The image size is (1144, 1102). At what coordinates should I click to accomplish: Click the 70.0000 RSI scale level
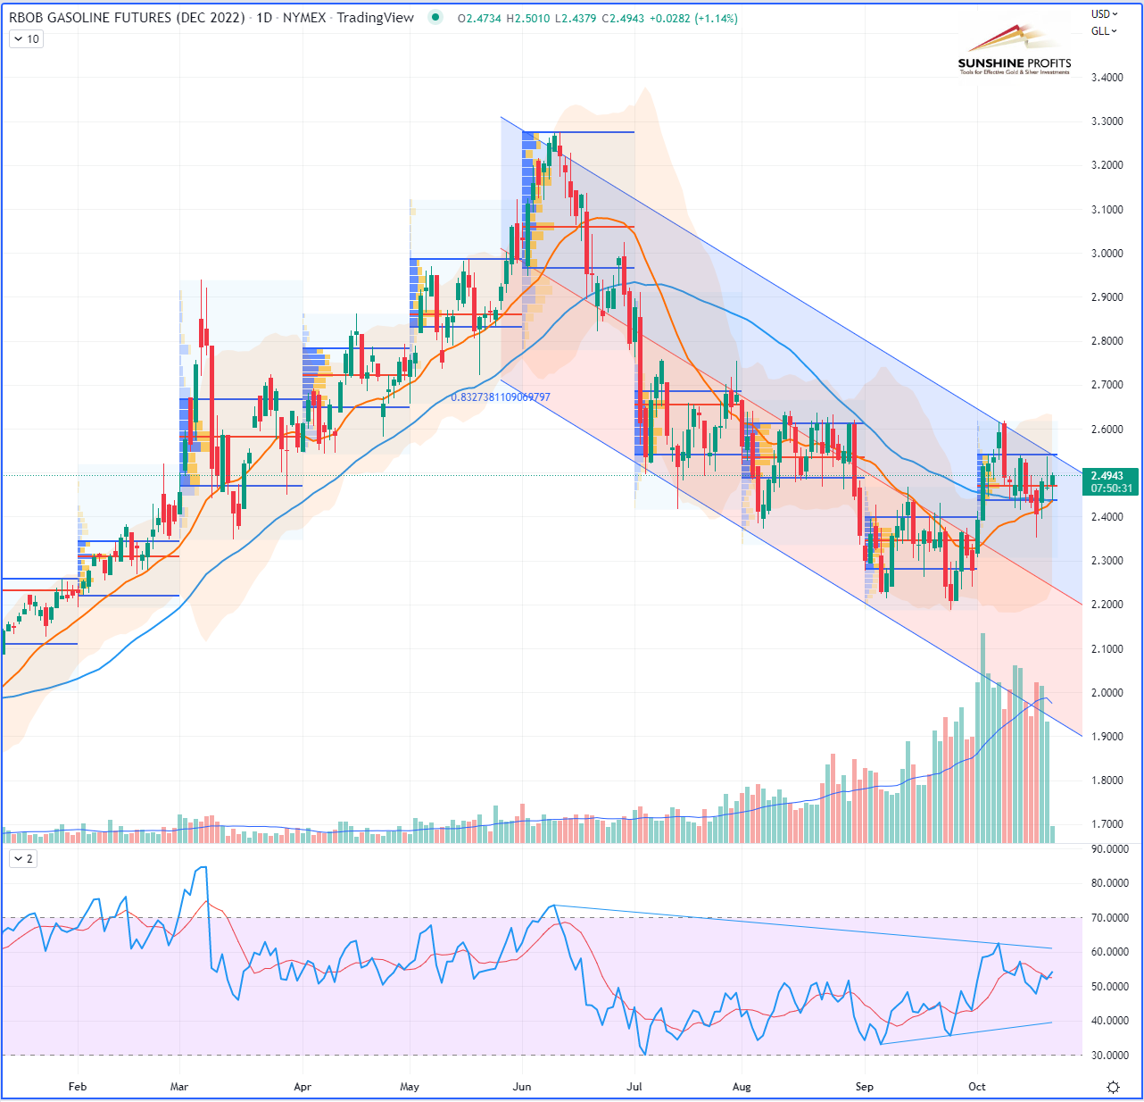1110,918
